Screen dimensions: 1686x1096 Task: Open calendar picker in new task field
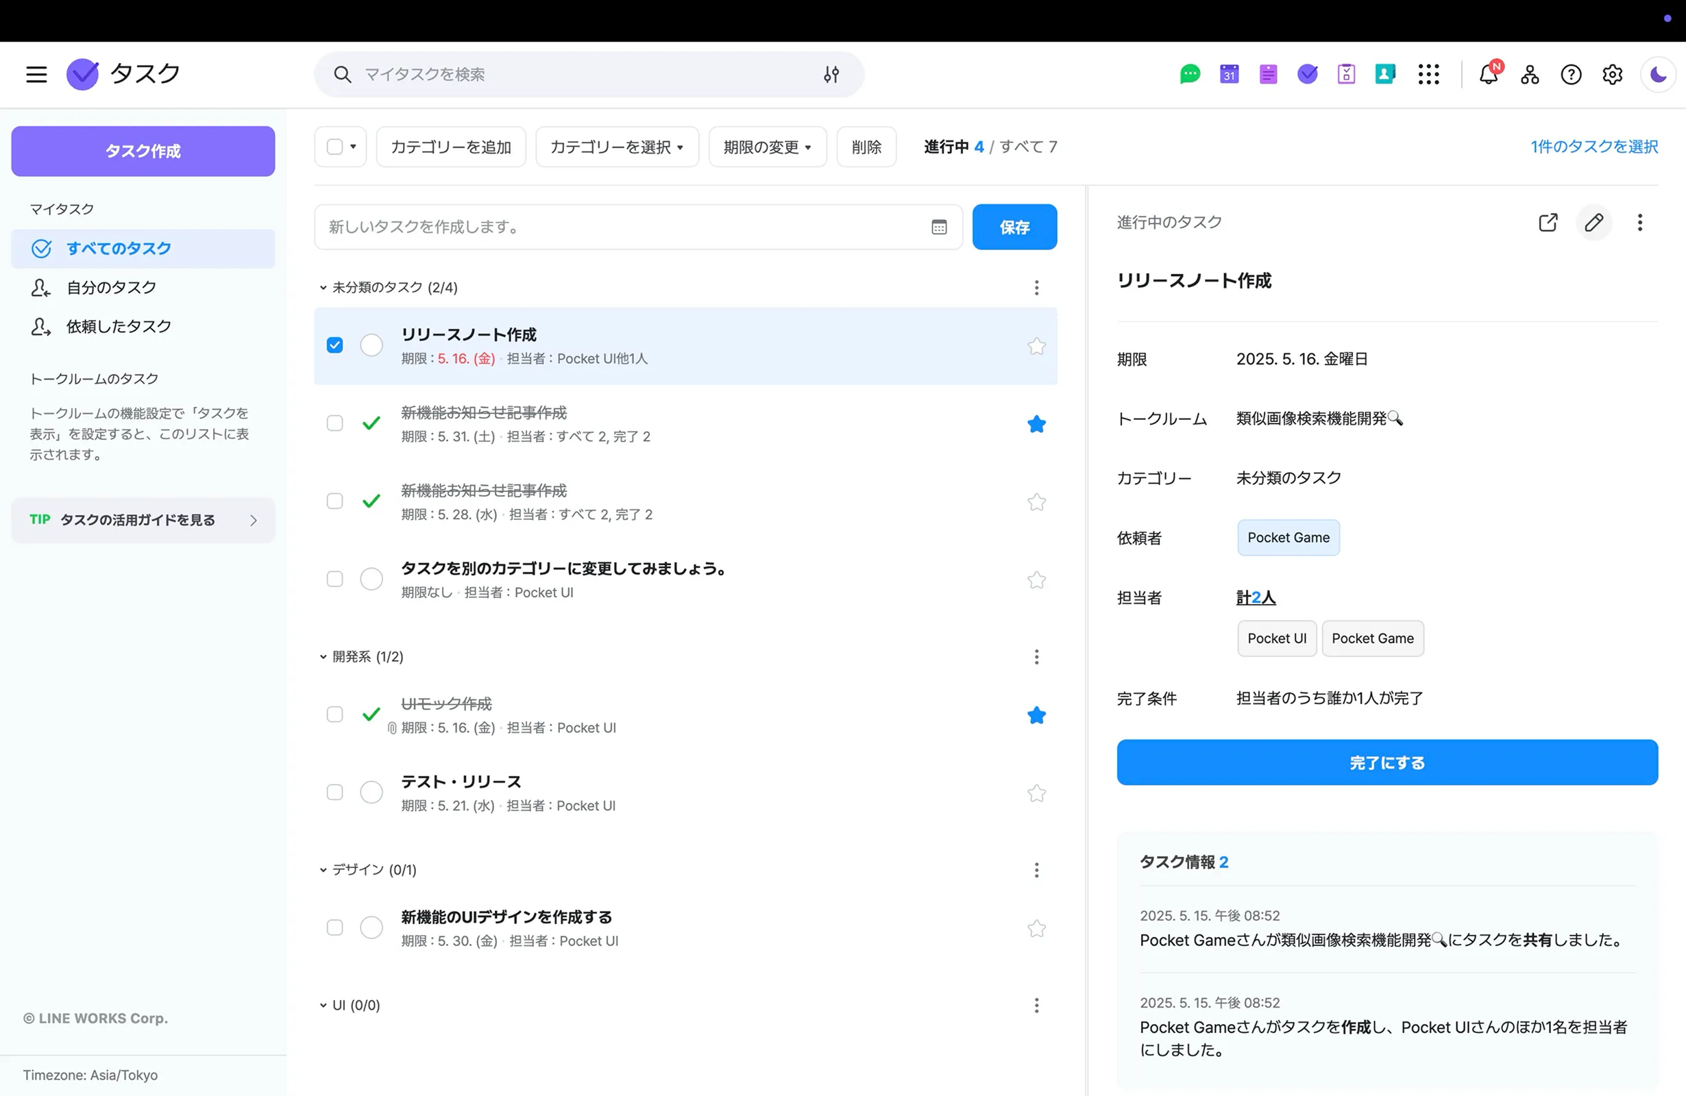[x=939, y=227]
